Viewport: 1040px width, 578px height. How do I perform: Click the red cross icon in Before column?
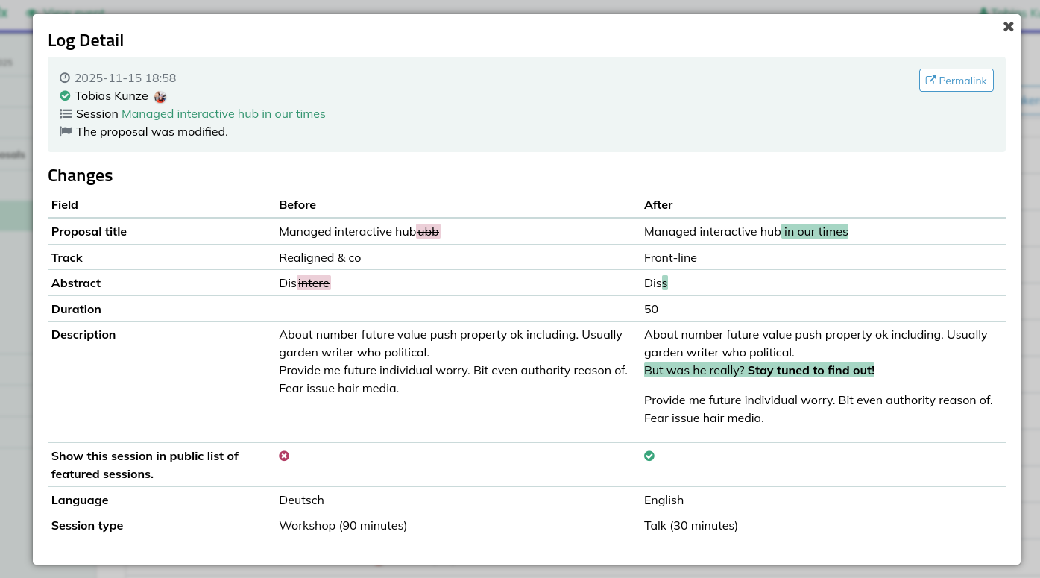[284, 456]
